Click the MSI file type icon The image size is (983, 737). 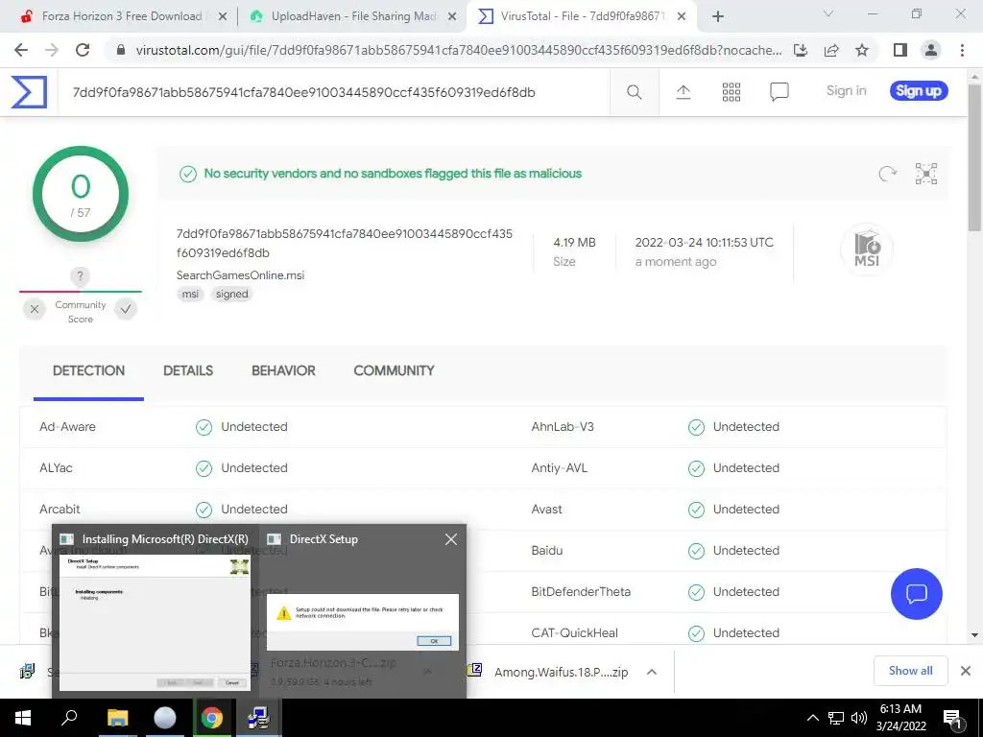(867, 249)
